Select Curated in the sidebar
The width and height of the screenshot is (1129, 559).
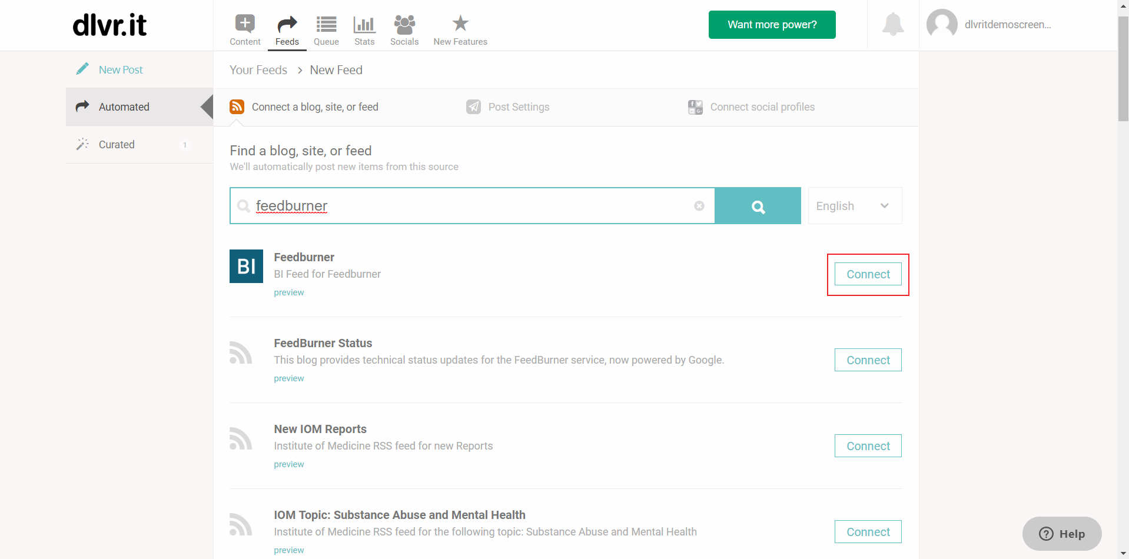pos(140,144)
